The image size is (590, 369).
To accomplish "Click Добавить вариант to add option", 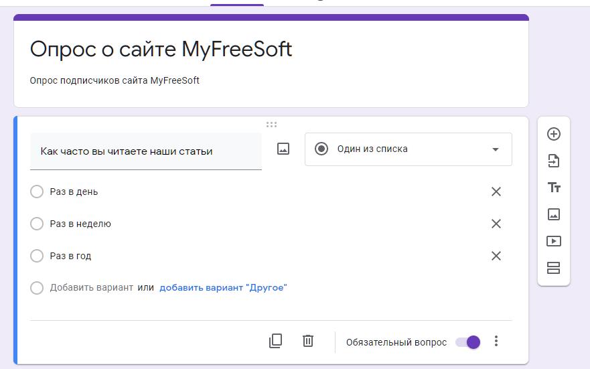I will [x=91, y=287].
